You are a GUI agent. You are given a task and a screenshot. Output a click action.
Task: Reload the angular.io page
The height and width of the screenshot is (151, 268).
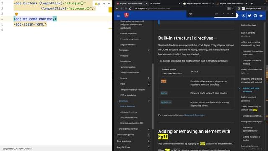(x=126, y=8)
